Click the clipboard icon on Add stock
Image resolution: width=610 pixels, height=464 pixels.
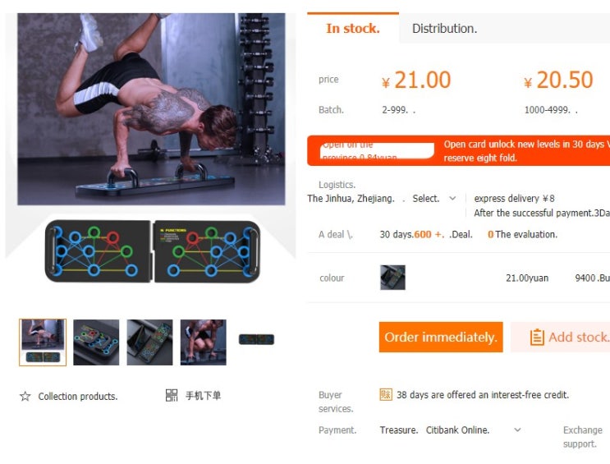click(537, 337)
